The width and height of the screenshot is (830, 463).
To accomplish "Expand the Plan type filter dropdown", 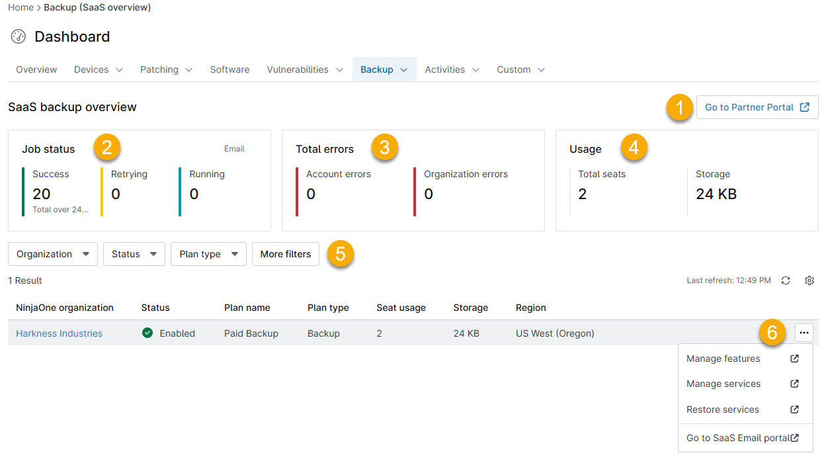I will (208, 254).
